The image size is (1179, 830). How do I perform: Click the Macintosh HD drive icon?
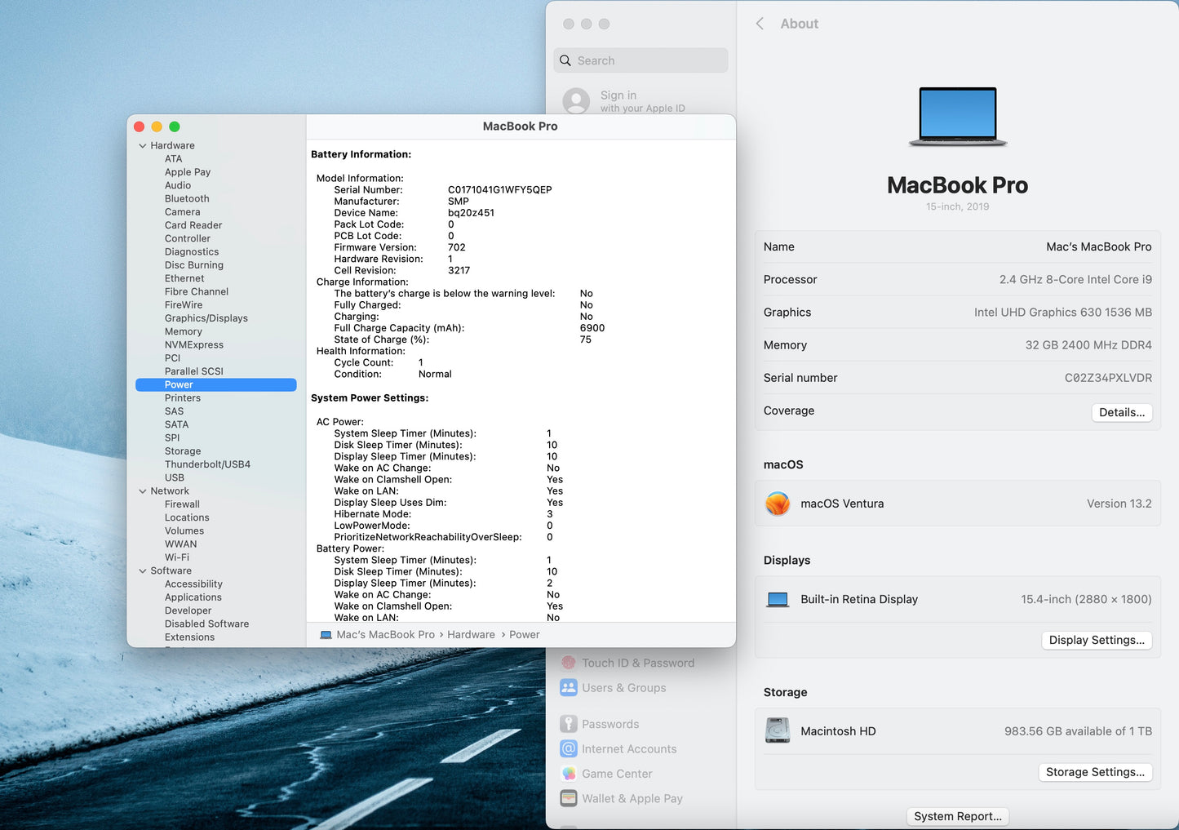[778, 730]
